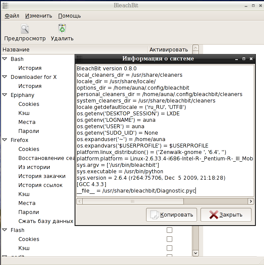The image size is (264, 265).
Task: Select Кэш under Flash
Action: (x=24, y=248)
